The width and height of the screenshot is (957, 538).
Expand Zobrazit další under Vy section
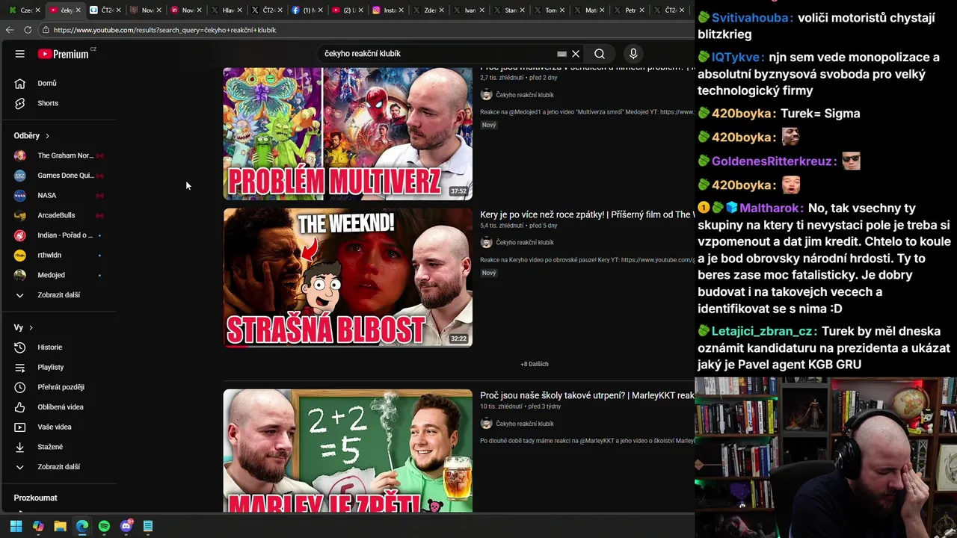click(x=58, y=467)
